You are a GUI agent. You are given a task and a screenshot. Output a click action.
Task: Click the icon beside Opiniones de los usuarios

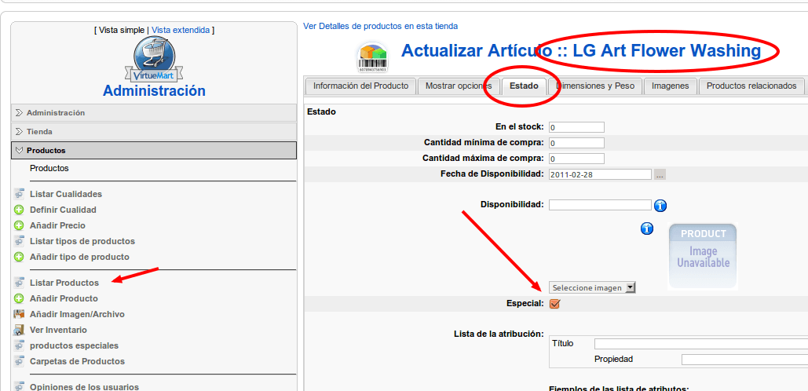click(x=19, y=386)
